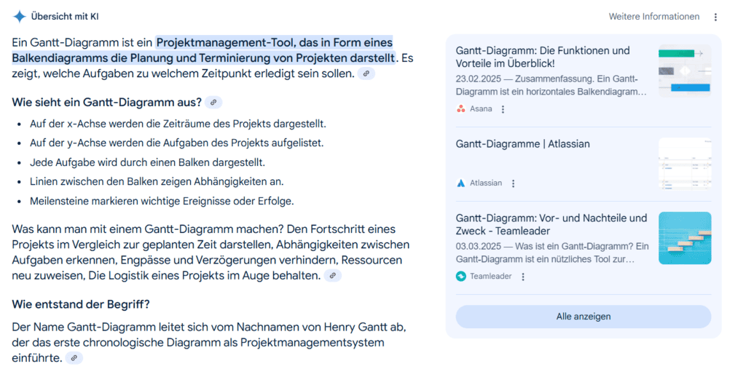Open 'Vor- und Nachteile und Zweck - Teamleader' result
The height and width of the screenshot is (369, 746).
click(x=551, y=224)
